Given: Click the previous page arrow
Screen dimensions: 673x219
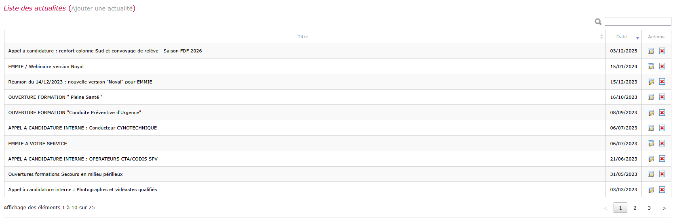Looking at the screenshot, I should click(x=605, y=208).
